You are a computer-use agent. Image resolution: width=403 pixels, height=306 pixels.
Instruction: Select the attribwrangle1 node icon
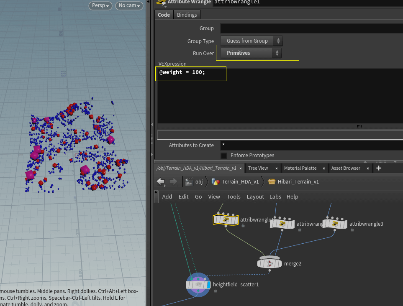pos(225,219)
